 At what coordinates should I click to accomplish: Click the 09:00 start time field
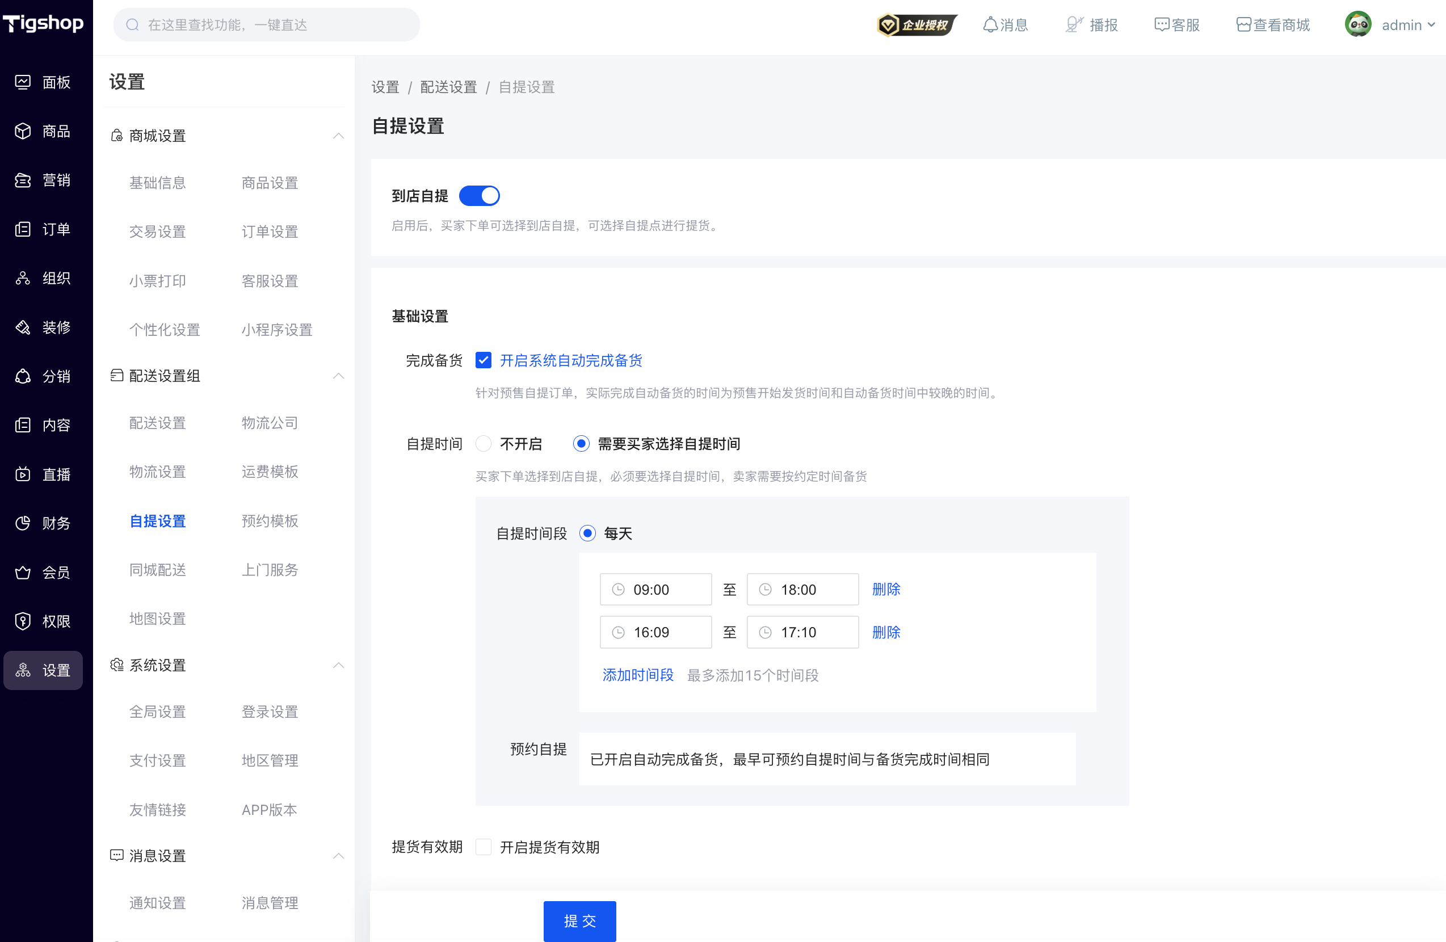(x=655, y=589)
